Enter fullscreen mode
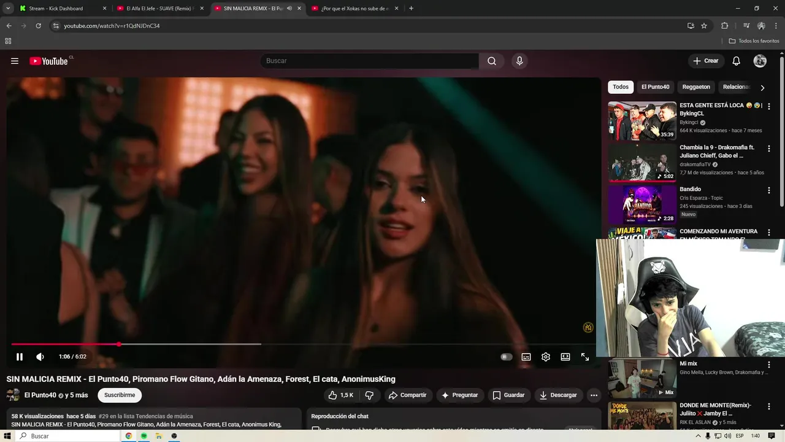Viewport: 785px width, 442px height. pos(585,357)
